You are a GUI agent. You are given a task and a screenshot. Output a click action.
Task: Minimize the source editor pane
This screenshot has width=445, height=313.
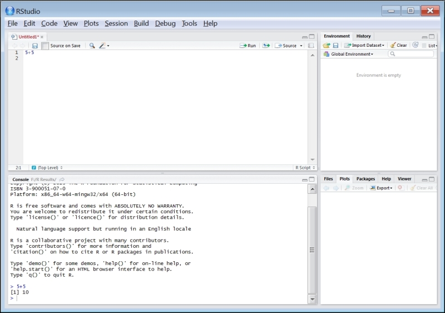click(x=304, y=37)
